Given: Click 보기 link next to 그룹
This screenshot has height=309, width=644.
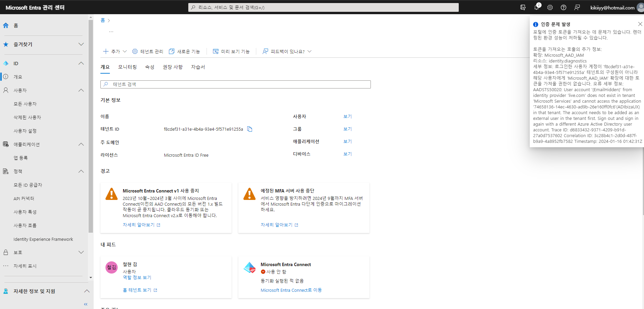Looking at the screenshot, I should coord(348,129).
